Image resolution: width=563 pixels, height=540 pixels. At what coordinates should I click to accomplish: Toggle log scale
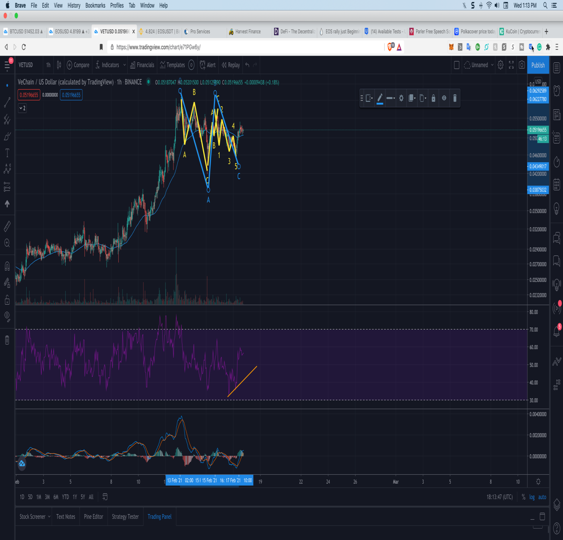pos(532,497)
